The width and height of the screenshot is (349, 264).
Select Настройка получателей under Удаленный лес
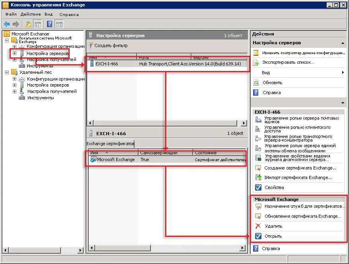[52, 91]
